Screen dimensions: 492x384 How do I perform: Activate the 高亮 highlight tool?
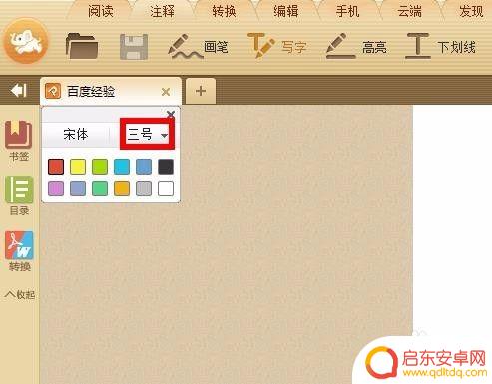[x=356, y=46]
